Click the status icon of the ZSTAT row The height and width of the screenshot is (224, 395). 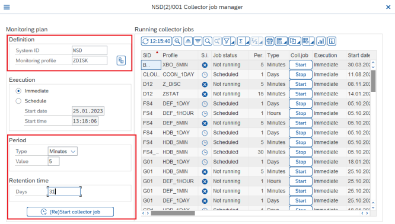pyautogui.click(x=205, y=94)
